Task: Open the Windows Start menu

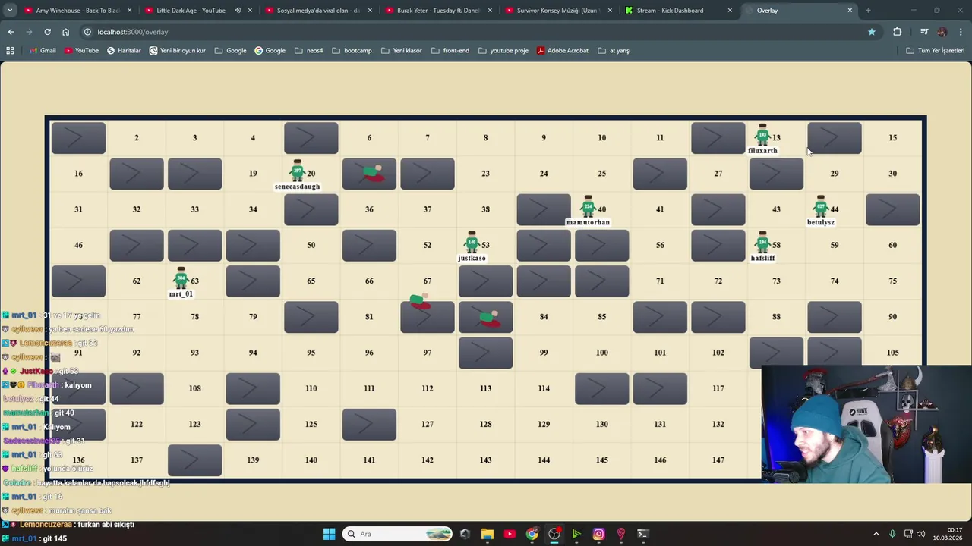Action: (x=329, y=534)
